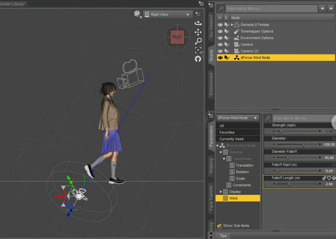Click the Diameter slider track
The image size is (336, 239).
tap(297, 144)
